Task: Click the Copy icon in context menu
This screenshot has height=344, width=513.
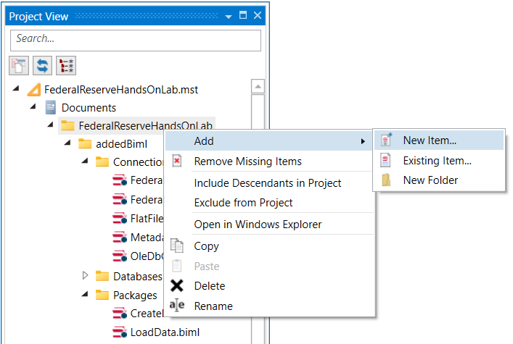Action: 176,246
